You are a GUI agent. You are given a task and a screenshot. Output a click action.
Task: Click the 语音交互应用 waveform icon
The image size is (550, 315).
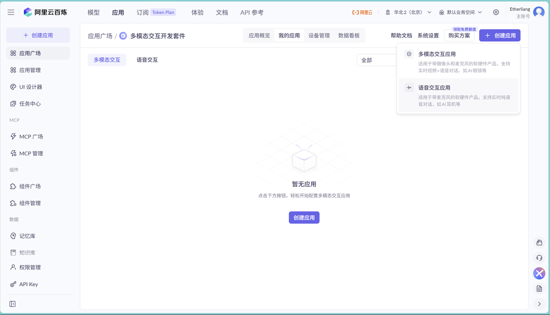[409, 88]
